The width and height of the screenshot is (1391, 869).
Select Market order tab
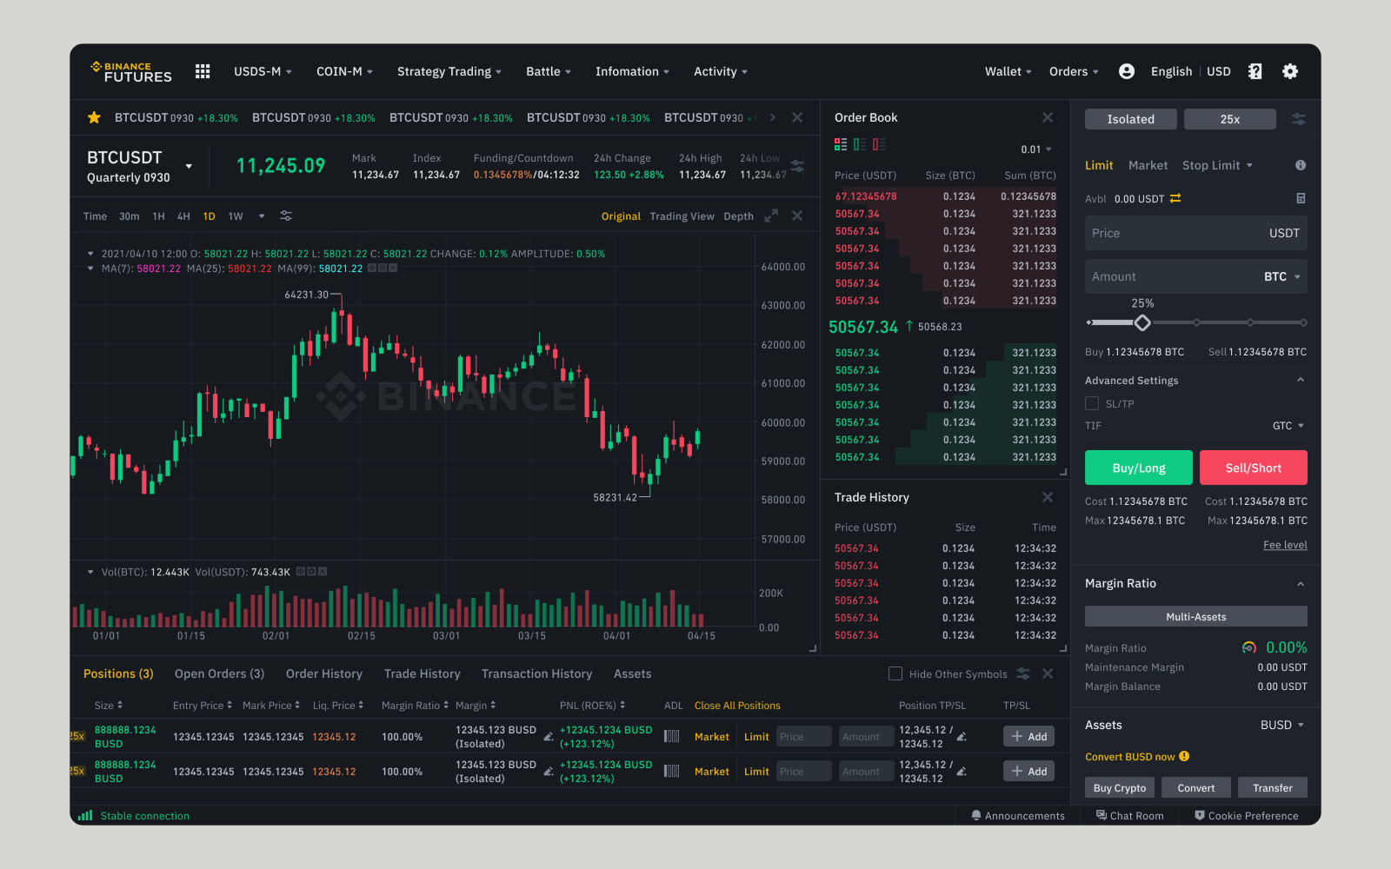point(1148,165)
